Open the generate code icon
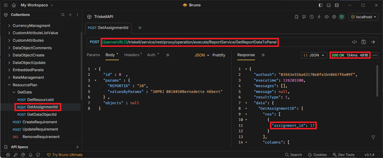This screenshot has width=383, height=158. [x=354, y=42]
